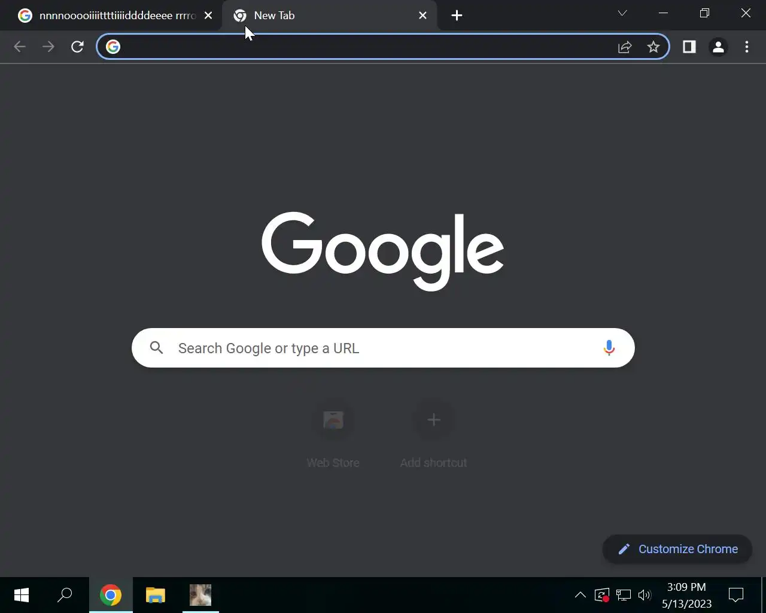Click the back navigation arrow
This screenshot has width=766, height=613.
[x=19, y=47]
